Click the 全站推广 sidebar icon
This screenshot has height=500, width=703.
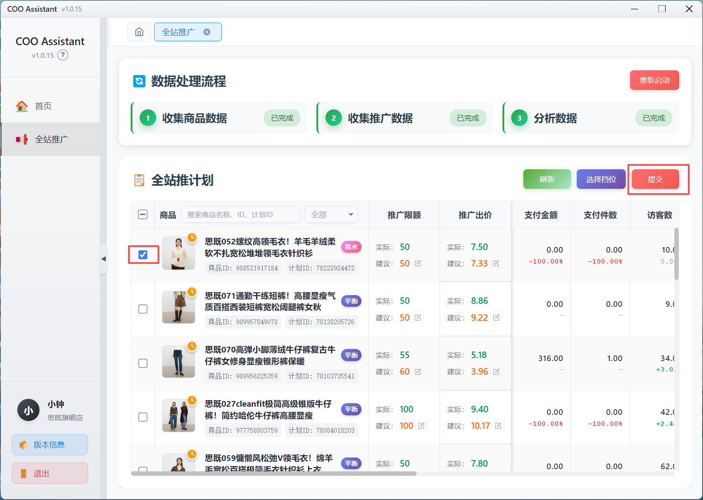click(22, 139)
